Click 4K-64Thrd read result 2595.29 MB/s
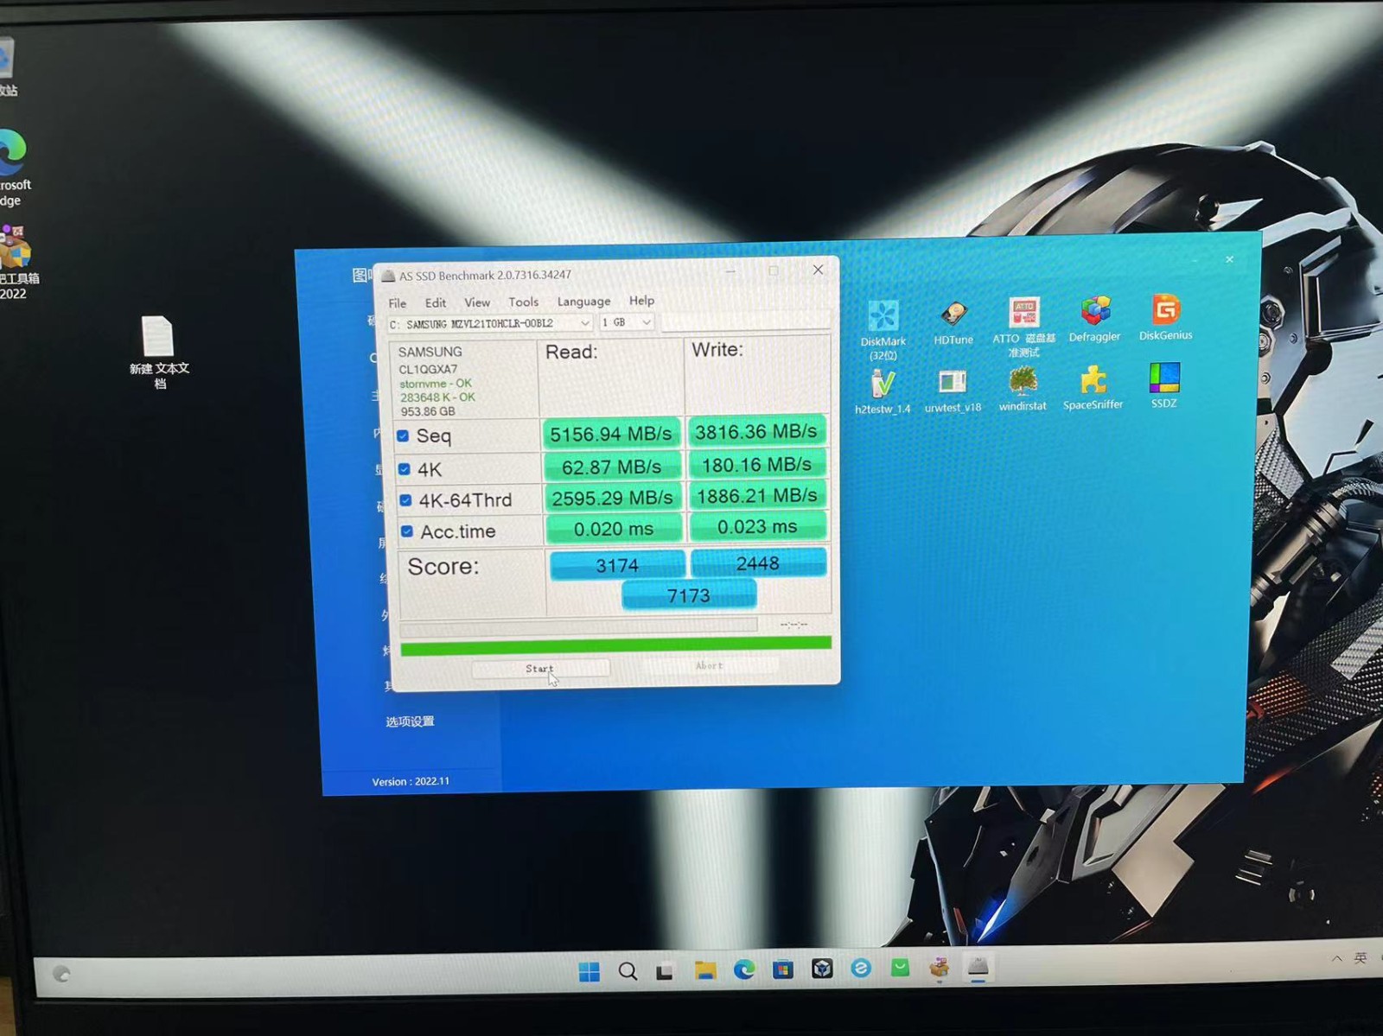This screenshot has height=1036, width=1383. (x=613, y=498)
